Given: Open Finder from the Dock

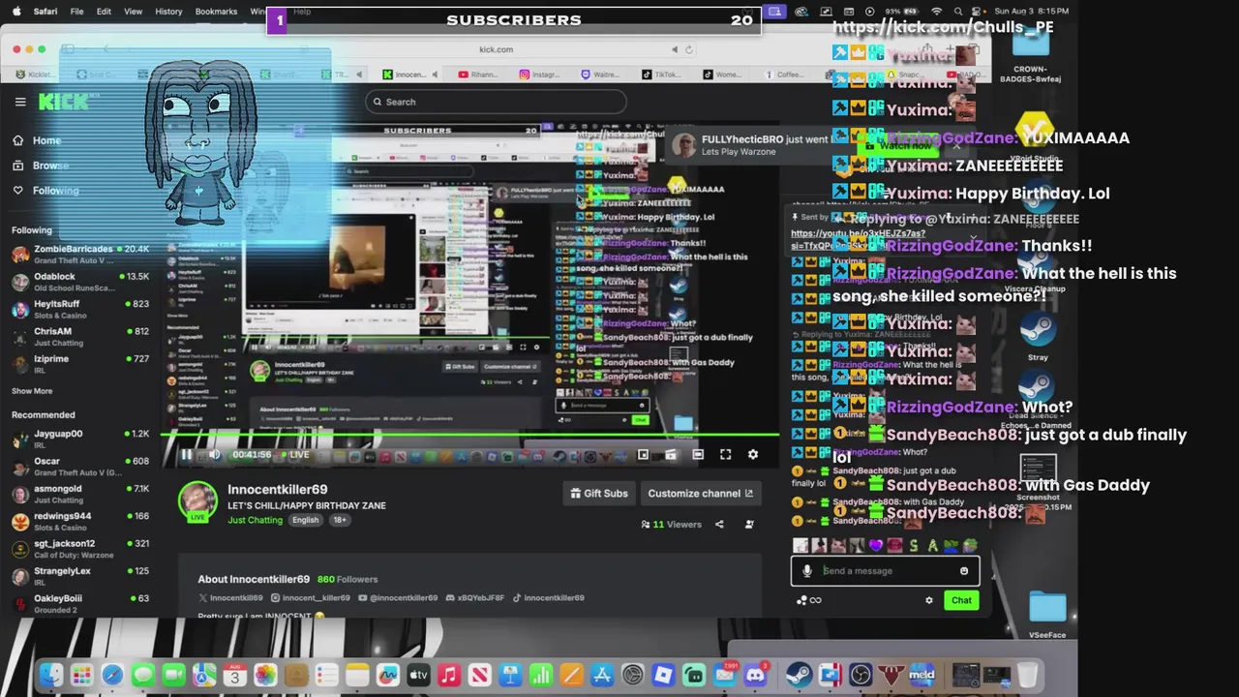Looking at the screenshot, I should tap(50, 675).
